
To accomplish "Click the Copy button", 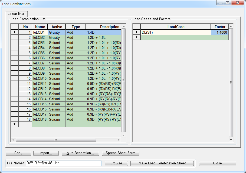I will pos(18,153).
